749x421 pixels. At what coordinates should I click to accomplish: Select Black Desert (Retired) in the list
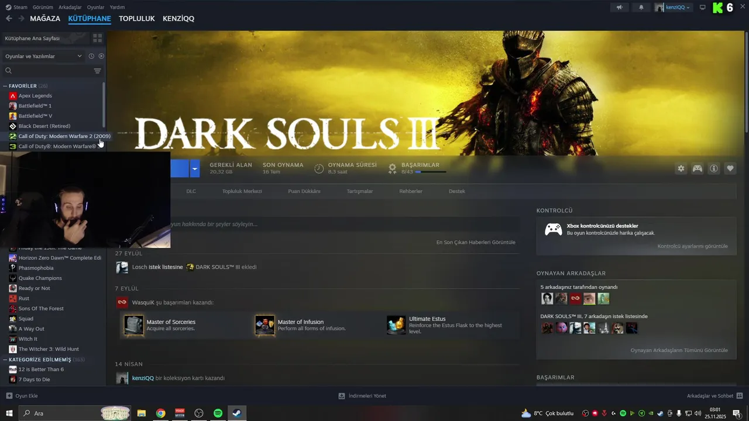(44, 126)
